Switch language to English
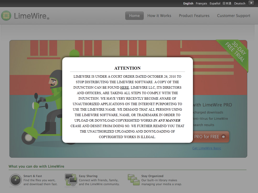 click(x=188, y=3)
